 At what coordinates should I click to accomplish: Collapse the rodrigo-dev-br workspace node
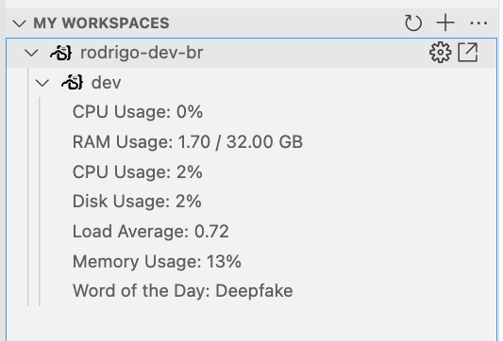31,53
